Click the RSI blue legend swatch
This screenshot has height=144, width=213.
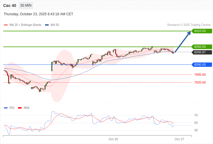tap(6, 108)
